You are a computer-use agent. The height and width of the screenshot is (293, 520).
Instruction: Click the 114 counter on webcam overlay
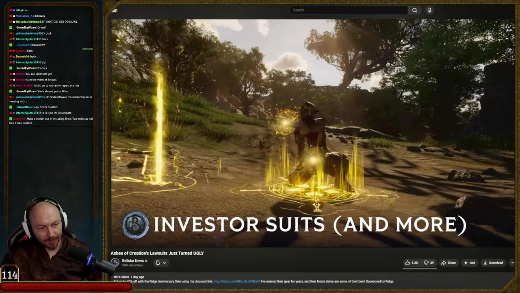10,275
